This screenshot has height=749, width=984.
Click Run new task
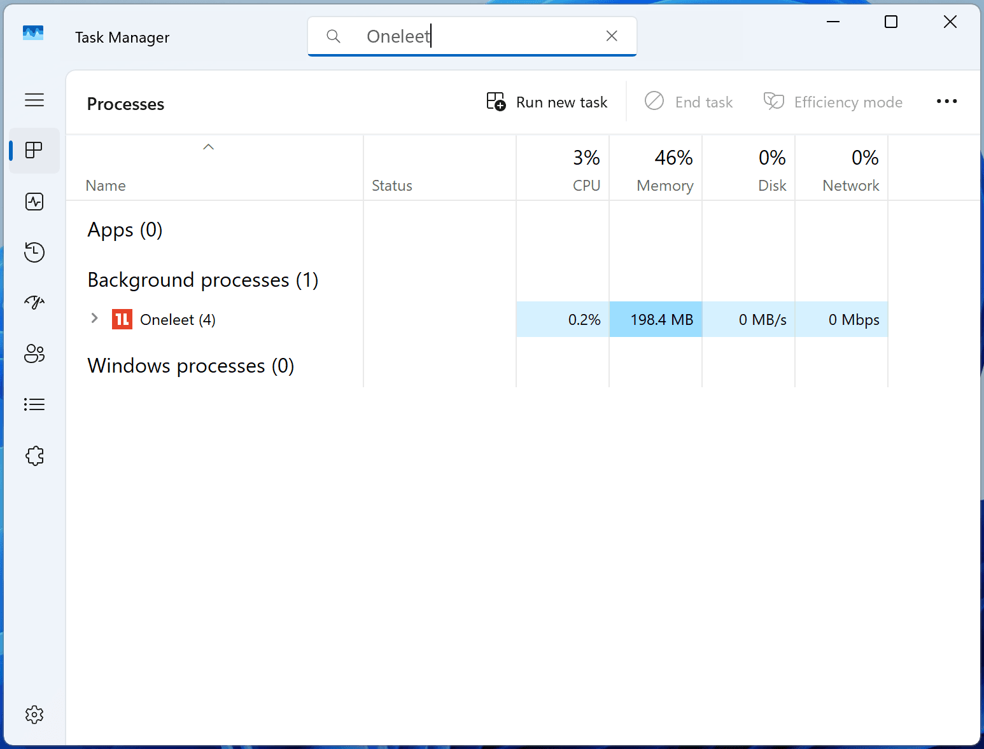tap(547, 102)
